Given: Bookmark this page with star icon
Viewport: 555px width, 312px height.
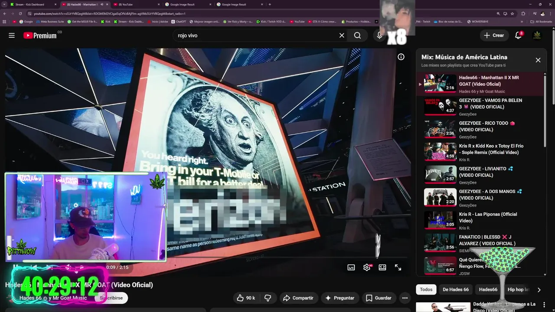Looking at the screenshot, I should 512,13.
